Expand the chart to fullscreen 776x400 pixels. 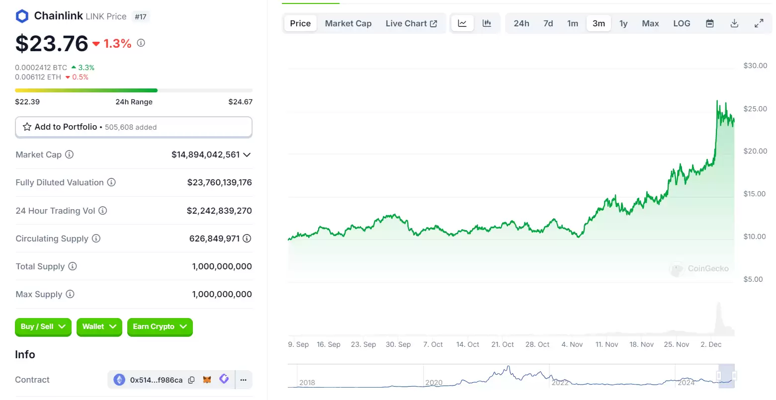759,23
